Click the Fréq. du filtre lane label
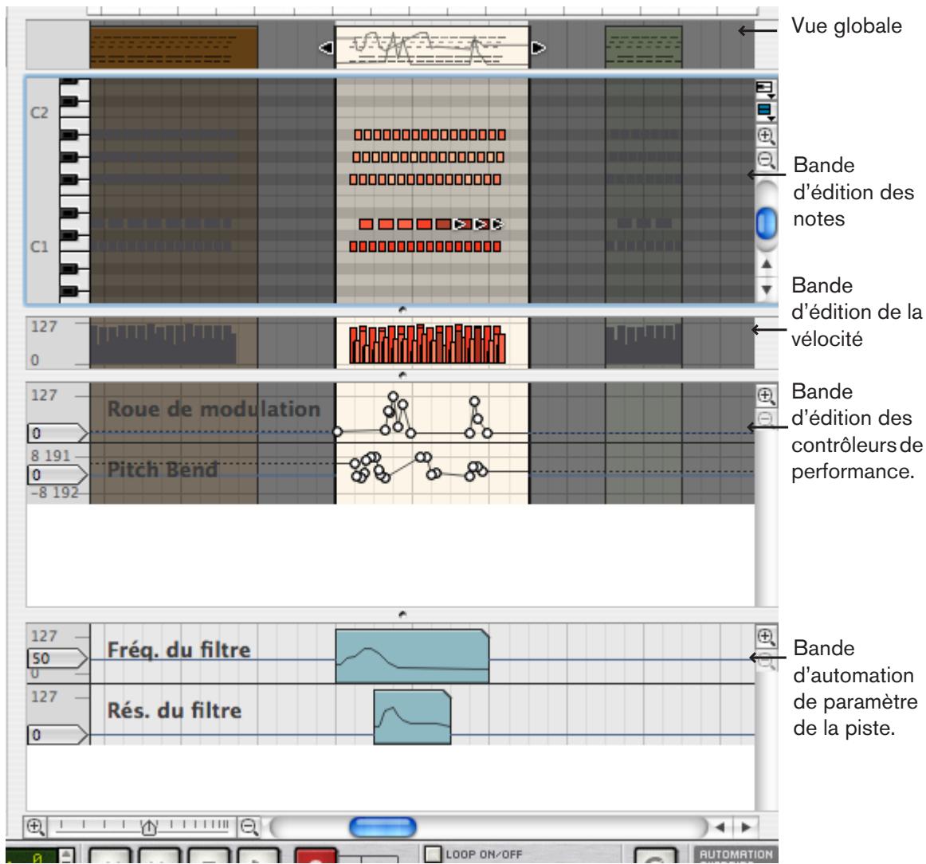The height and width of the screenshot is (864, 926). [x=179, y=650]
